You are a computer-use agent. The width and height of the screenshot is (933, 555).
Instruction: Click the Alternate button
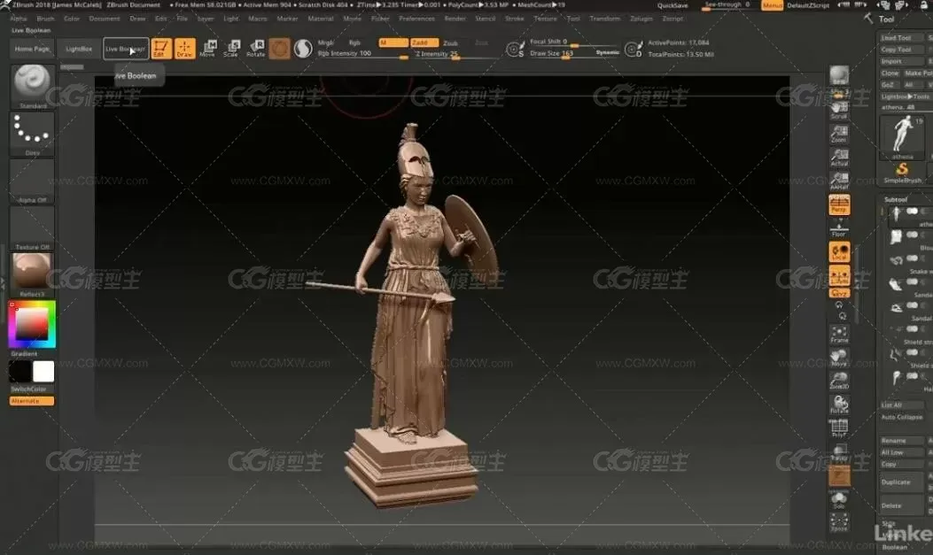pos(32,401)
